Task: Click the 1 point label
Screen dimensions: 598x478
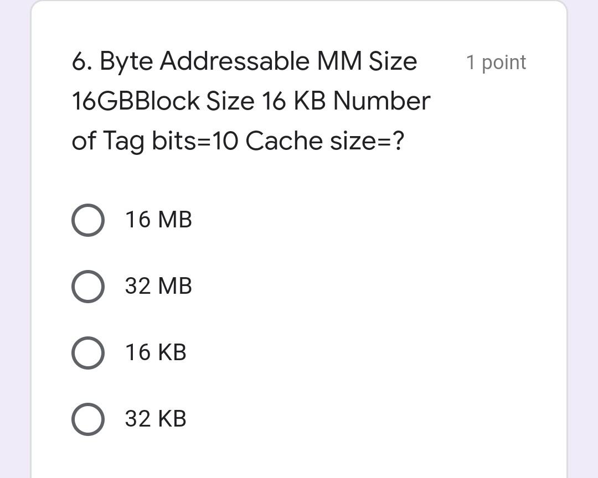Action: tap(497, 62)
